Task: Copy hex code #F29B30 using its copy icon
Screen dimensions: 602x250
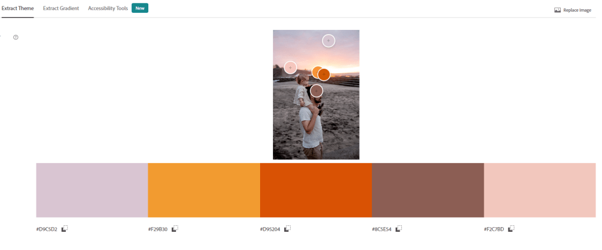Action: pyautogui.click(x=175, y=228)
